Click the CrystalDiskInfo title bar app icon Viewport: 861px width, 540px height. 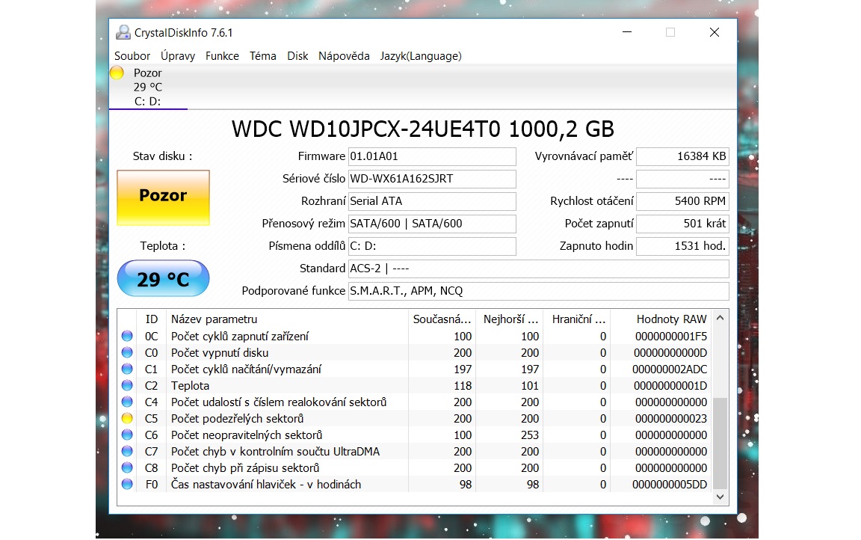[123, 32]
